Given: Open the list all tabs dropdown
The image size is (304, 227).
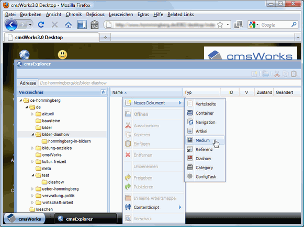Looking at the screenshot, I should pyautogui.click(x=298, y=38).
